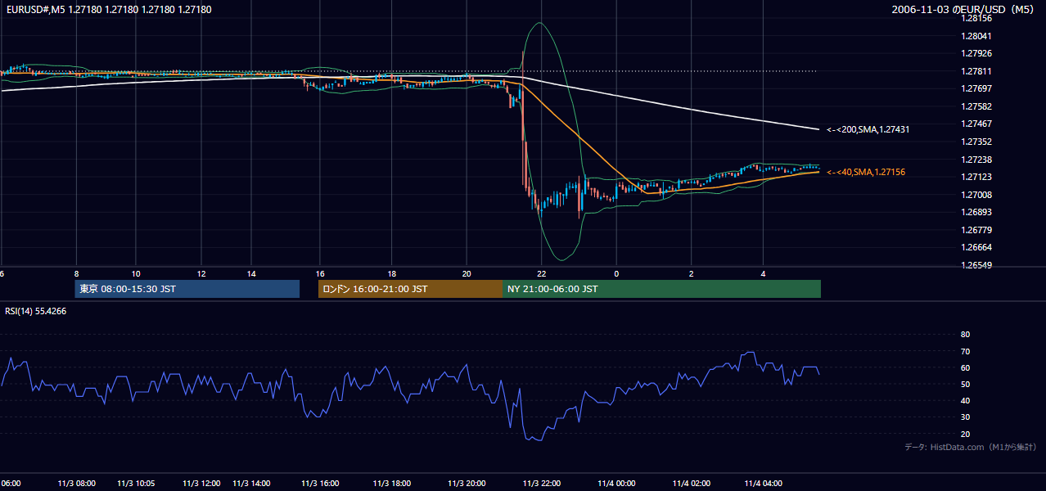The width and height of the screenshot is (1046, 491).
Task: Click the 1.27926 price axis label
Action: click(977, 54)
